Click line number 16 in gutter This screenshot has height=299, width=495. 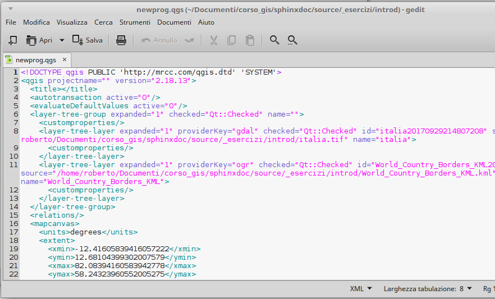pos(13,224)
